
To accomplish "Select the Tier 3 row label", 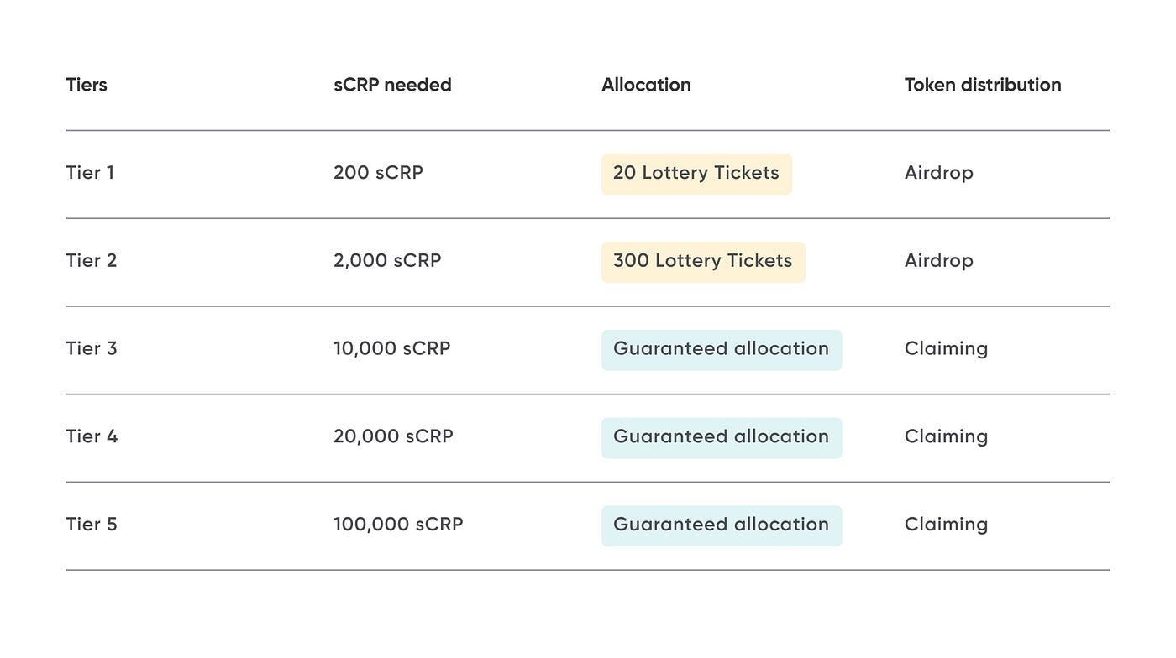I will click(92, 348).
